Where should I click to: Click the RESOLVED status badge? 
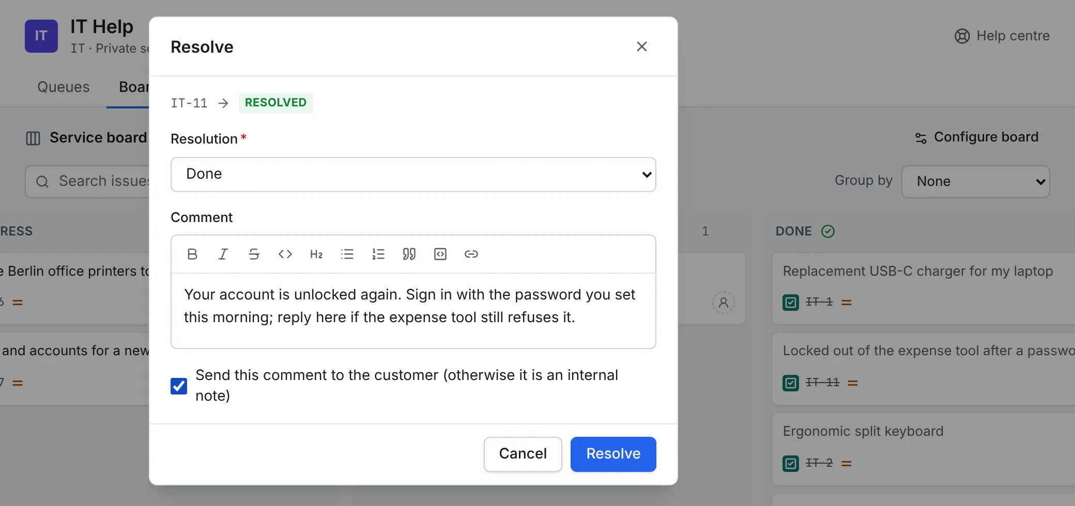(276, 103)
